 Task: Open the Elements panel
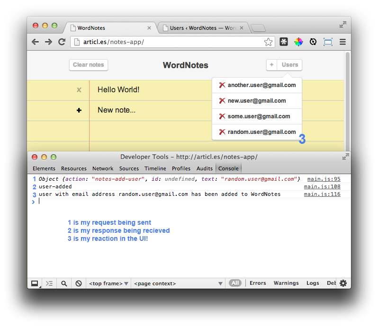click(x=44, y=168)
